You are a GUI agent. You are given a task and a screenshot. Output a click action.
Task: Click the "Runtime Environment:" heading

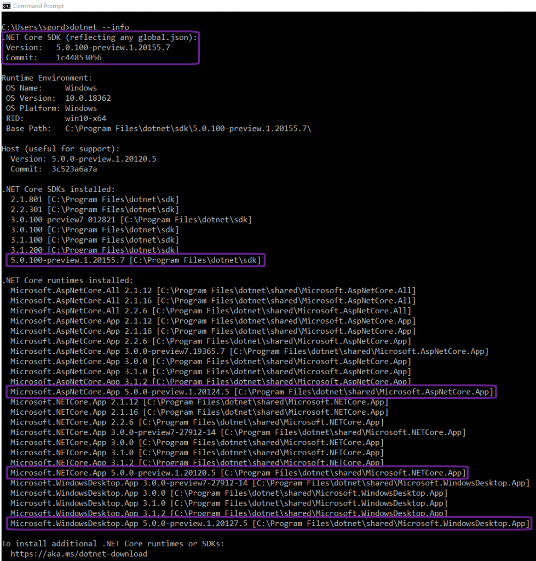point(47,78)
